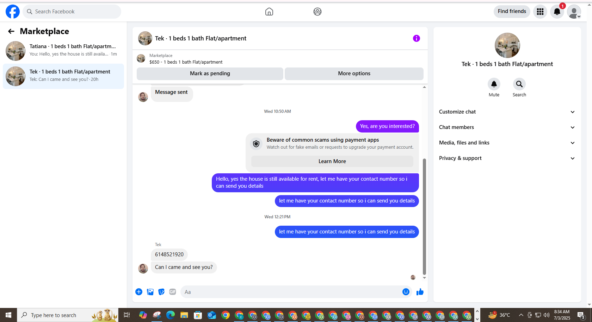Click the taskbar 'Type here to search' box

click(x=68, y=315)
